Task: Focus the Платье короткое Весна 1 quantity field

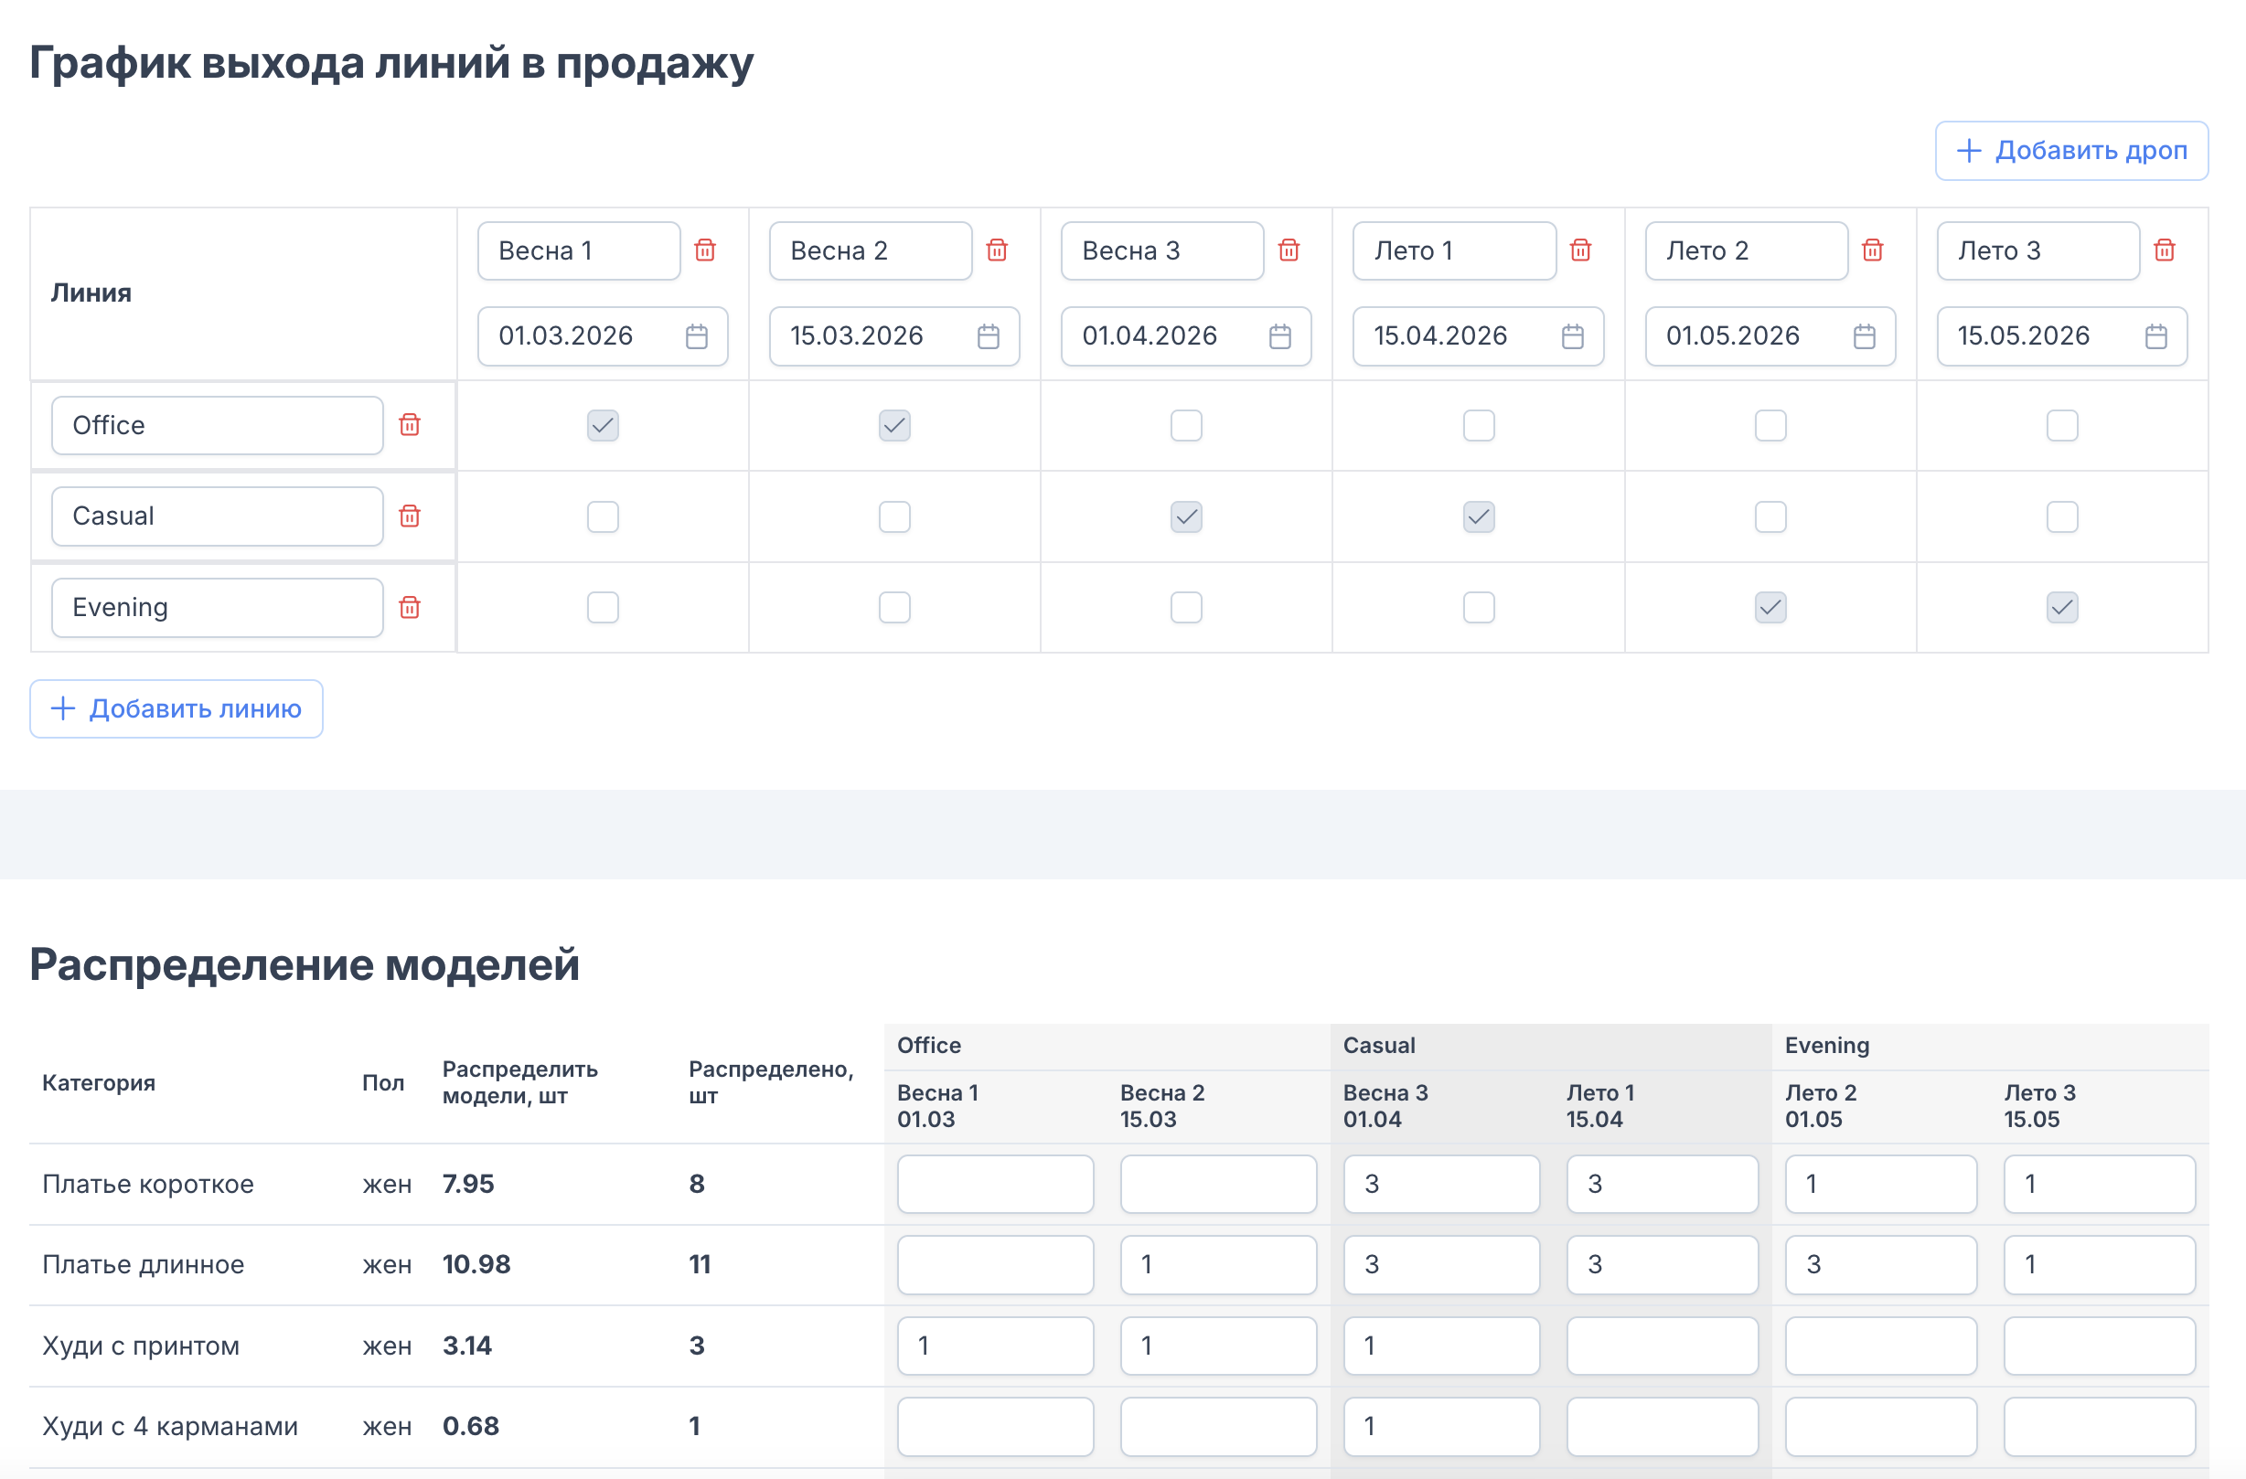Action: coord(996,1184)
